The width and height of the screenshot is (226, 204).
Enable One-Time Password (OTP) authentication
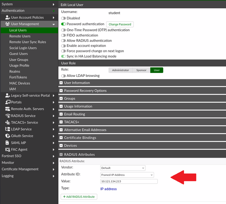coord(63,30)
